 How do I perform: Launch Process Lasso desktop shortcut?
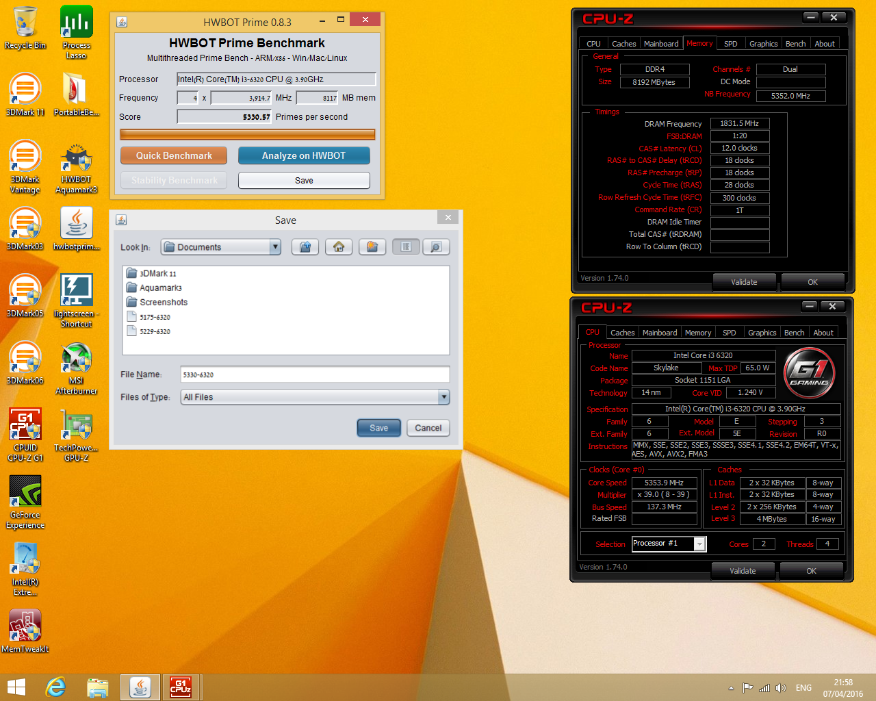(77, 32)
